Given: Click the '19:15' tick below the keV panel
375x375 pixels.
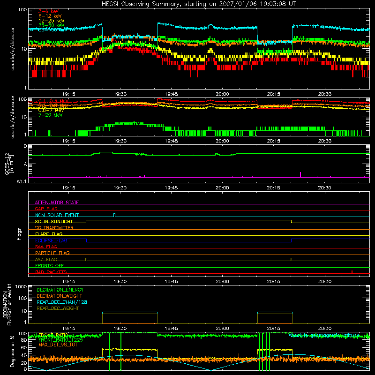Looking at the screenshot, I should click(68, 94).
